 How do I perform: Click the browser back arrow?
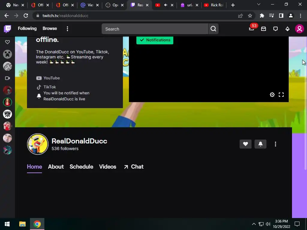click(7, 16)
